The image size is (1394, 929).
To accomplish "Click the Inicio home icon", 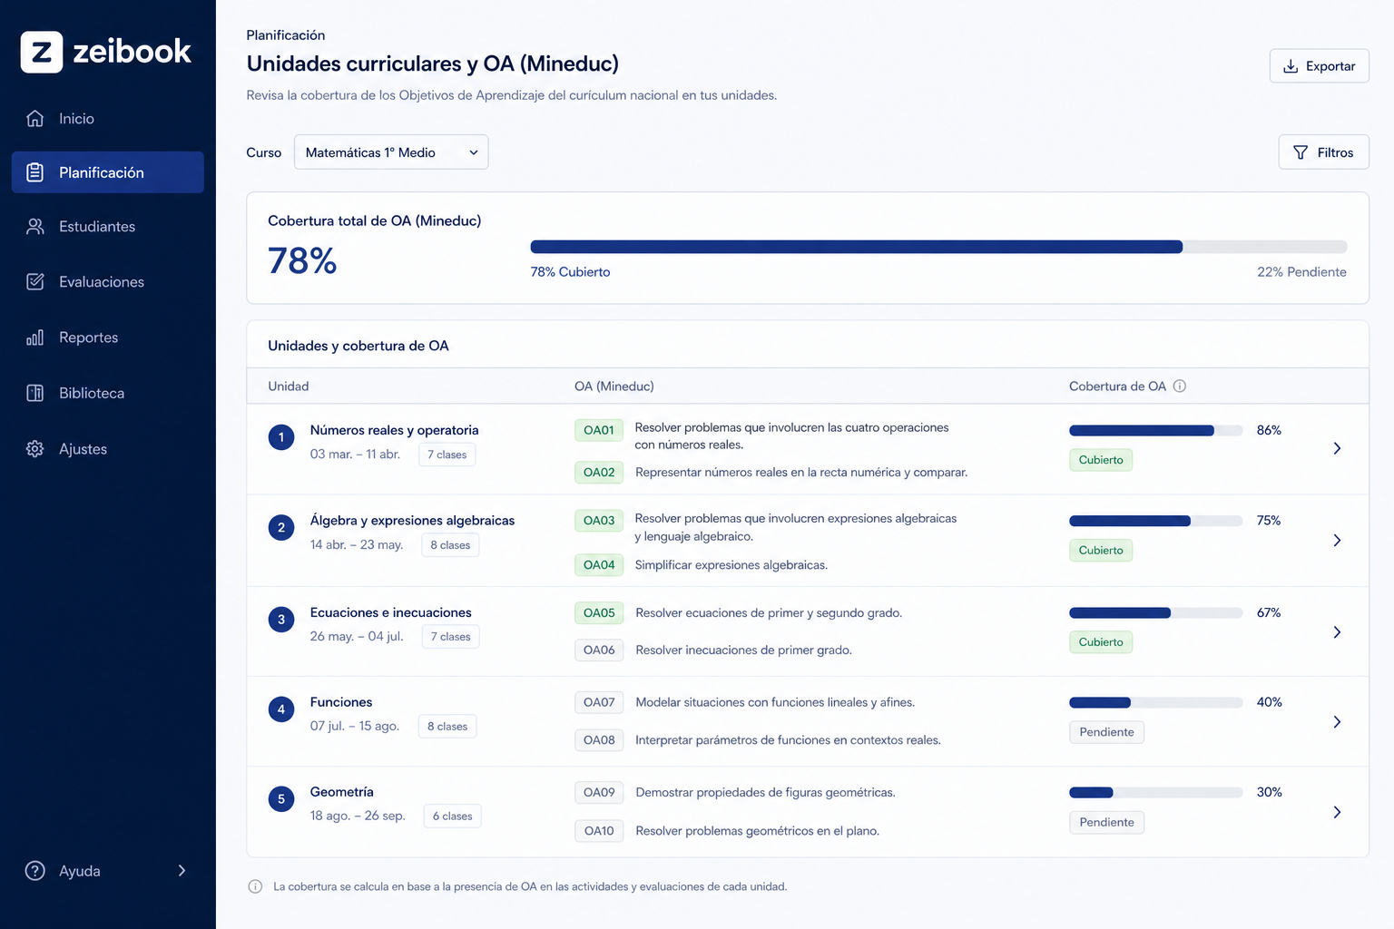I will coord(35,119).
